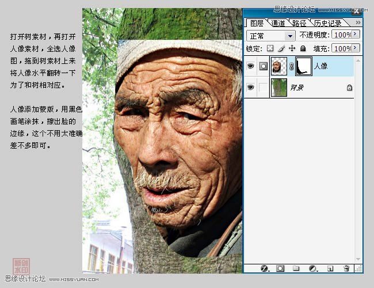Click the delete layer trash icon
This screenshot has width=374, height=288.
[346, 268]
